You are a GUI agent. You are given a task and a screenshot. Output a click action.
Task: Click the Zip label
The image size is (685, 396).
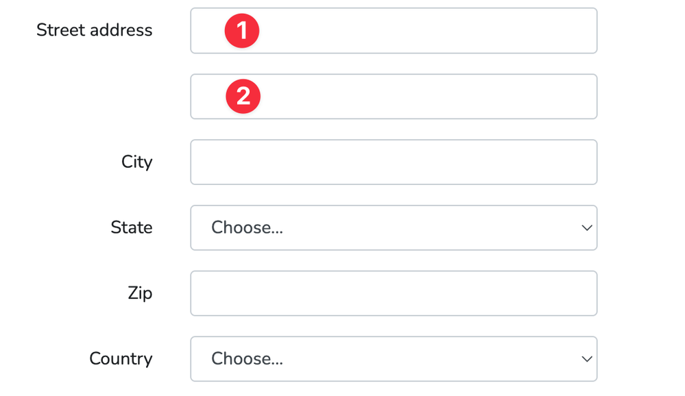(140, 293)
